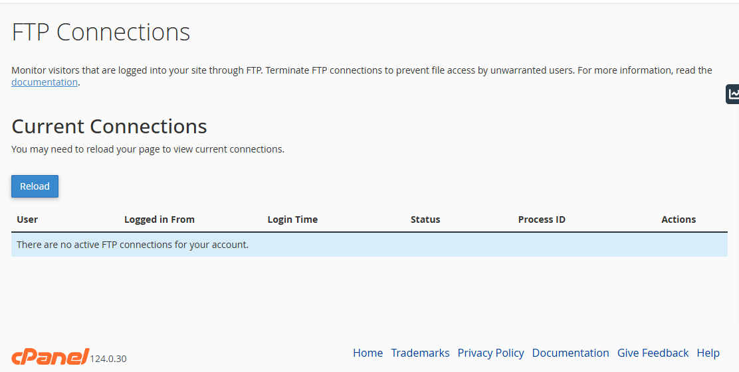739x372 pixels.
Task: Click the Actions column header
Action: click(679, 219)
